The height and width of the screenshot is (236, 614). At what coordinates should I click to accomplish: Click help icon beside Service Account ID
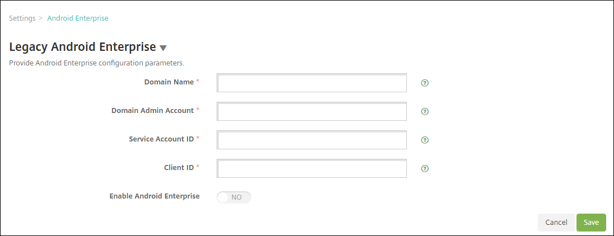[425, 140]
